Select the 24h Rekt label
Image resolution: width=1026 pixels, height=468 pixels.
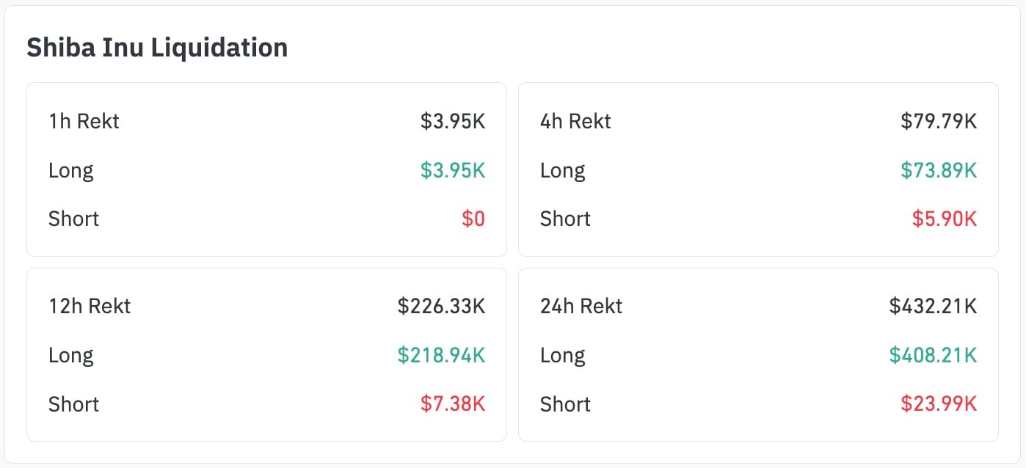[x=581, y=306]
